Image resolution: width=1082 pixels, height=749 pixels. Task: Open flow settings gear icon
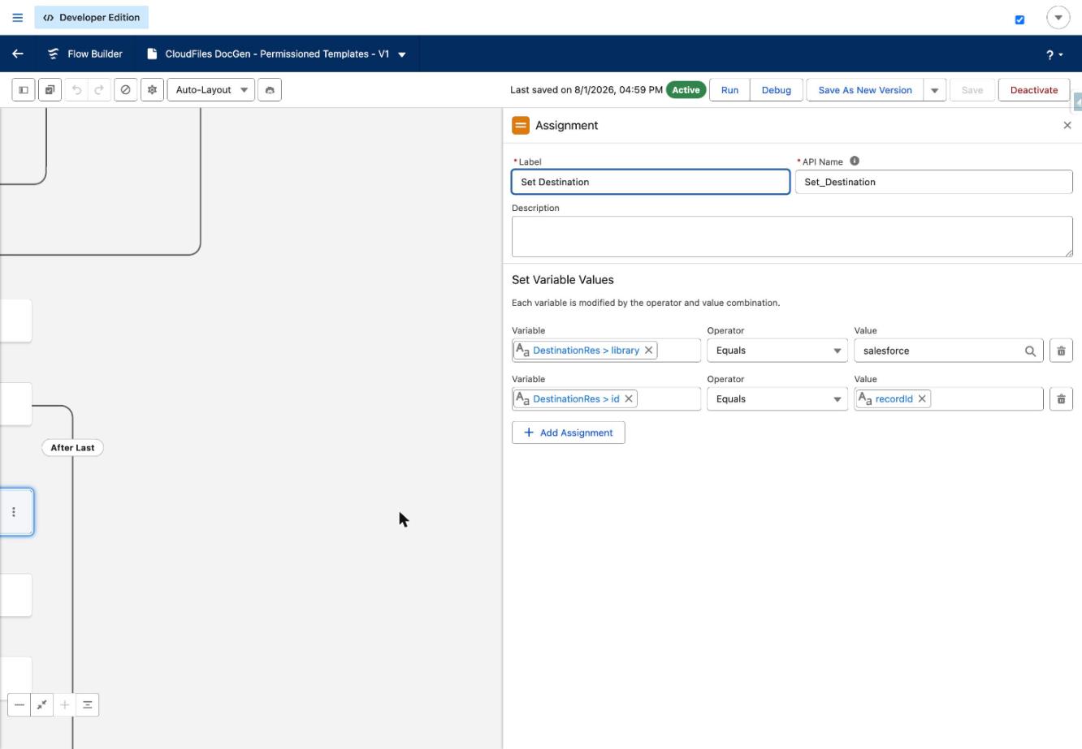click(152, 90)
